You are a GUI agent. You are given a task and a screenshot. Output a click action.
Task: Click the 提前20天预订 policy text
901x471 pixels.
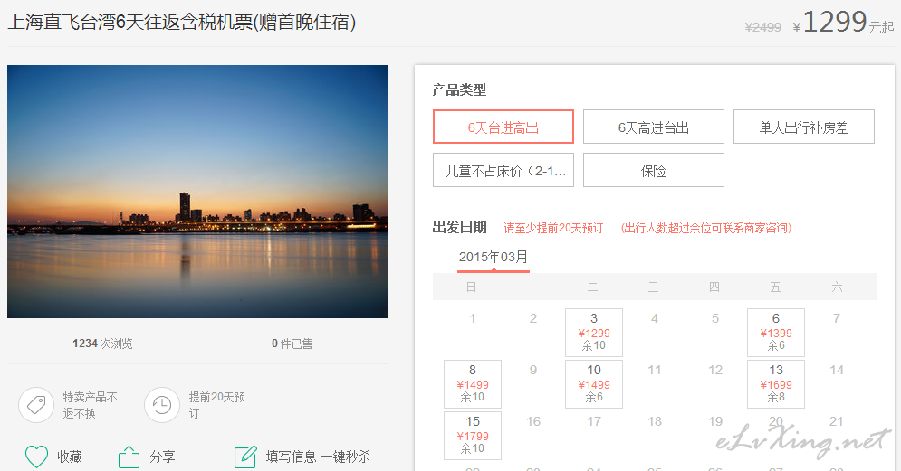pos(217,405)
